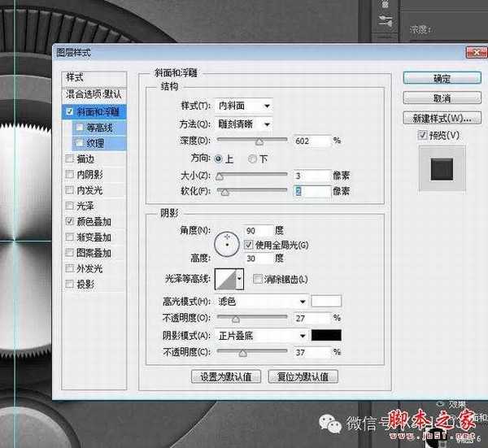Viewport: 488px width, 448px height.
Task: Select the 下 (Down) direction radio button
Action: pyautogui.click(x=253, y=158)
